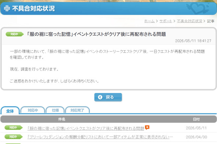Switch to the 対応中 tab
This screenshot has height=144, width=217.
click(x=33, y=110)
